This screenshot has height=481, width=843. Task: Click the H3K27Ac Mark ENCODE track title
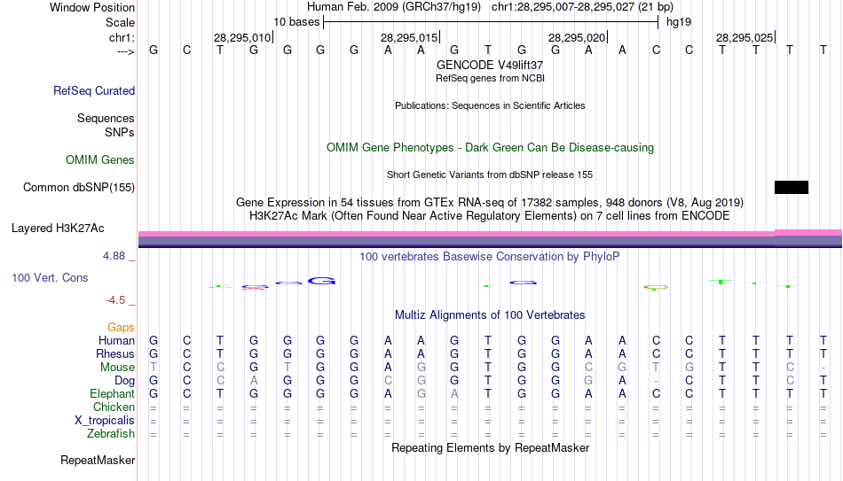490,216
